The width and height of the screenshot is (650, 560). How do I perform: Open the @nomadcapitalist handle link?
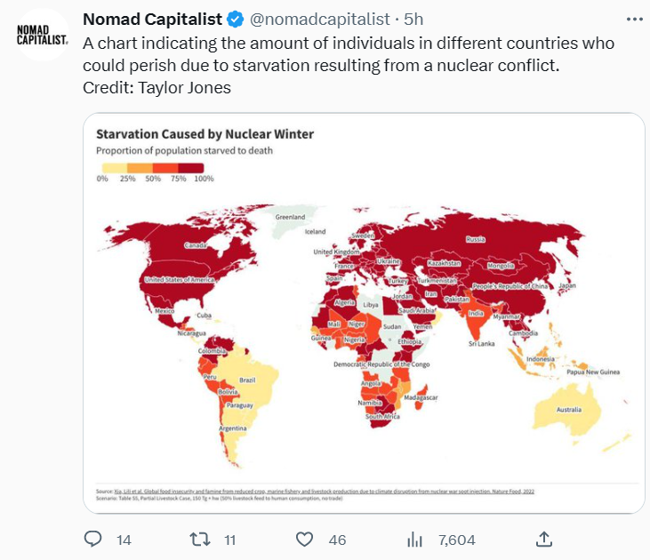click(x=319, y=19)
